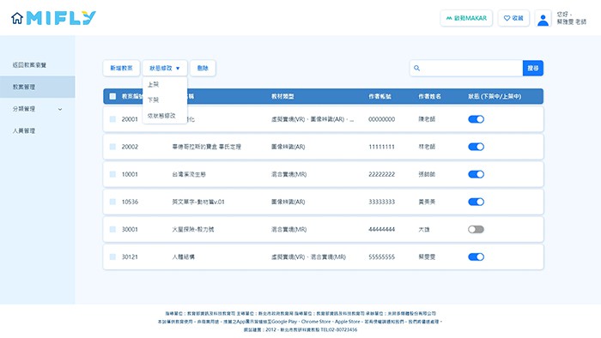Click the lesson name in row 10536
Viewport: 601px width, 338px height.
tap(198, 202)
